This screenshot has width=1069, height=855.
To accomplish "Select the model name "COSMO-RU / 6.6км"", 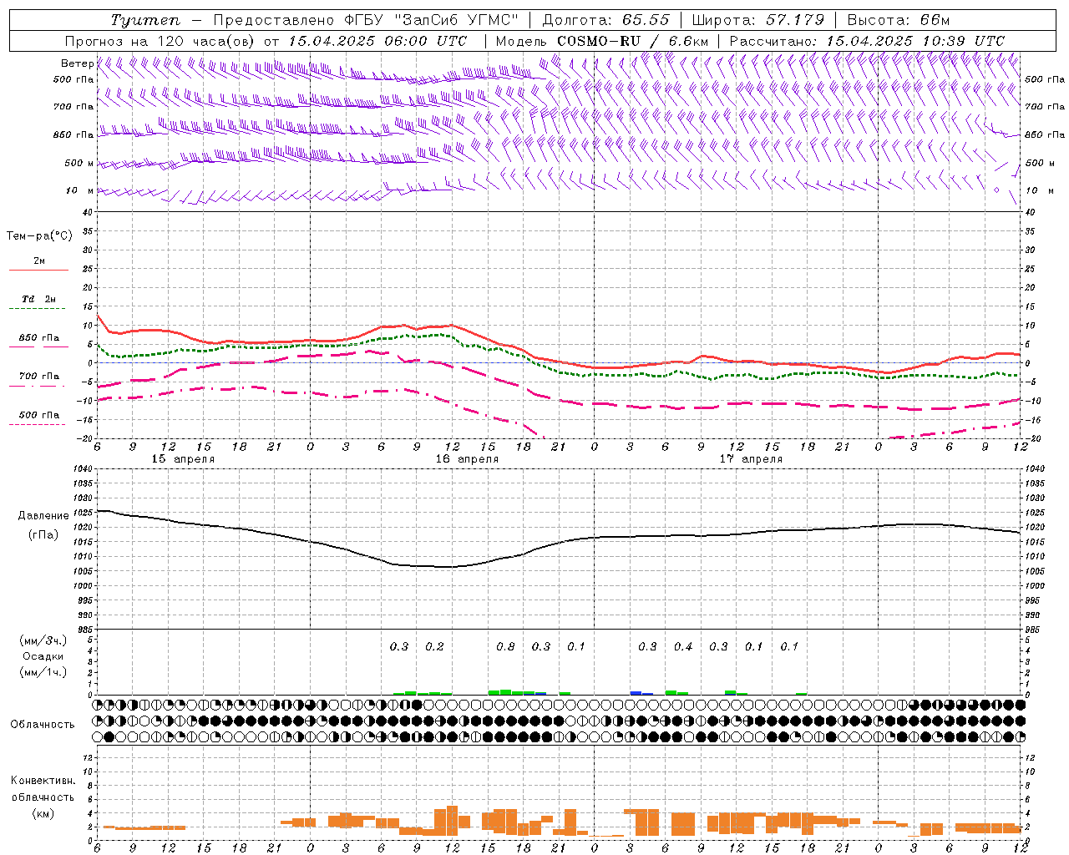I will (633, 41).
